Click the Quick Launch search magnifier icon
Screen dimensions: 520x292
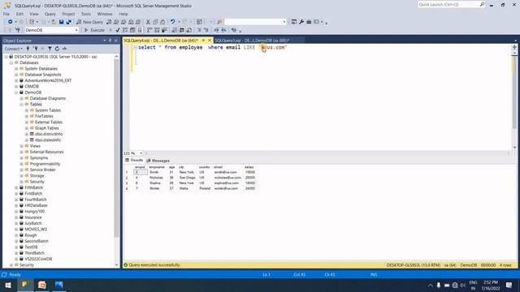click(x=482, y=4)
